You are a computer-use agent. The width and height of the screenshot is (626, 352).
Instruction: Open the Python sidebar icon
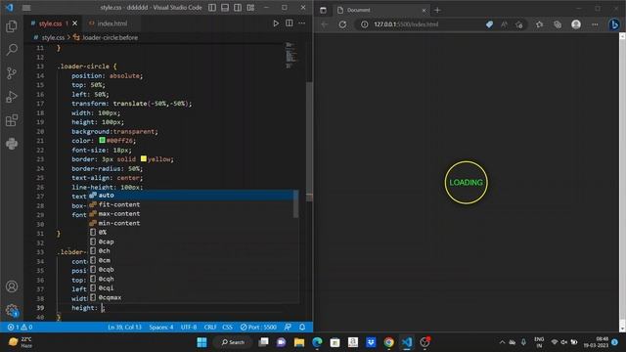click(x=12, y=144)
